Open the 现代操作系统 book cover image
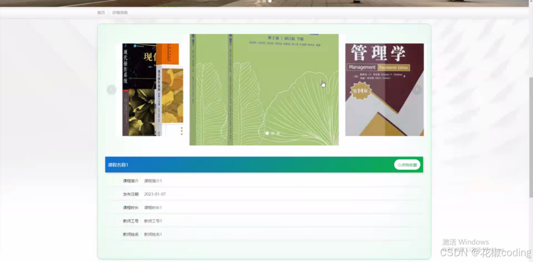 coord(153,90)
